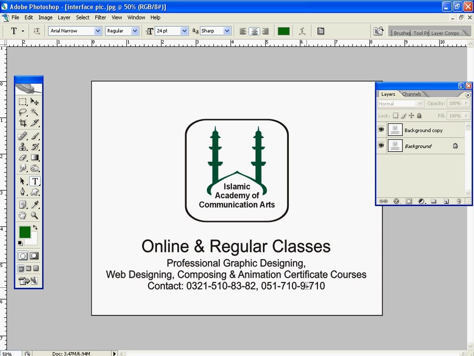Open the File Browser icon
The image size is (474, 356).
379,31
